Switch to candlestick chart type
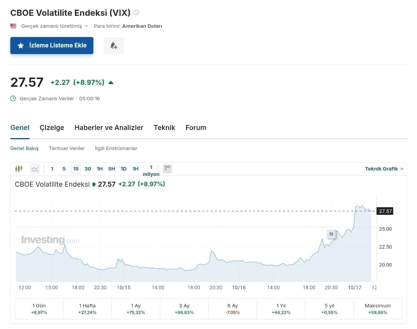 point(19,169)
